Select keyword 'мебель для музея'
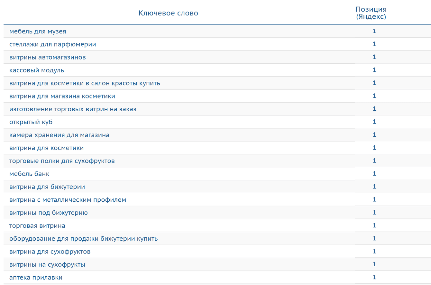This screenshot has width=431, height=285. click(x=38, y=32)
